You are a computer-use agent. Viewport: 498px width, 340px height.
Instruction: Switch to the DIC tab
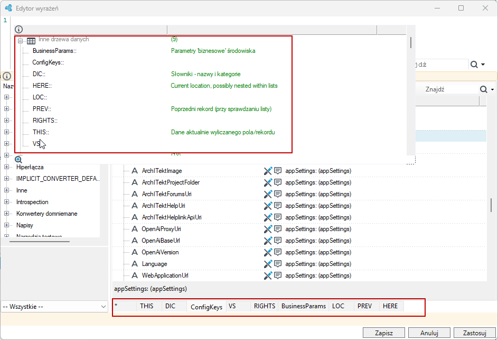174,306
